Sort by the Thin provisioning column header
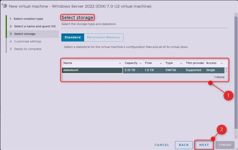Viewport: 238px width, 150px height. click(194, 63)
